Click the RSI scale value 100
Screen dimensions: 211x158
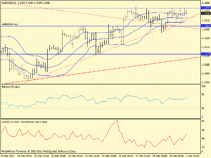click(x=203, y=86)
